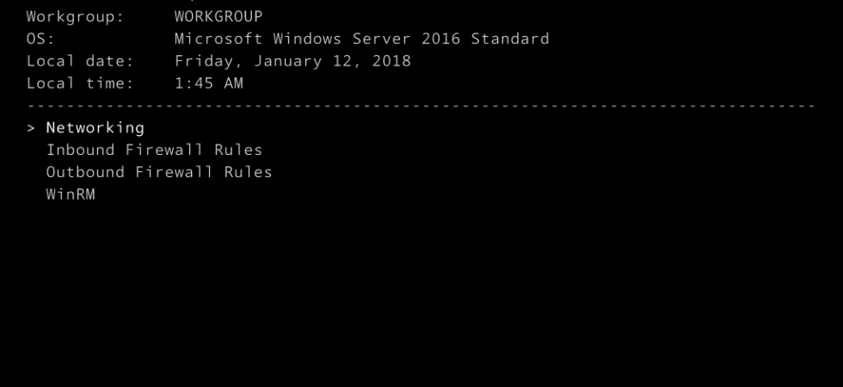This screenshot has height=387, width=843.
Task: Click the Local time label
Action: (x=80, y=83)
